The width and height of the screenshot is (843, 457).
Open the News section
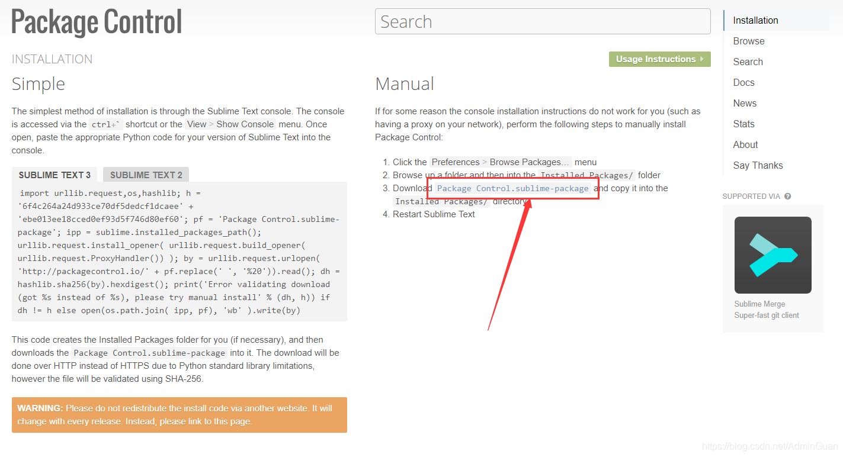point(745,103)
